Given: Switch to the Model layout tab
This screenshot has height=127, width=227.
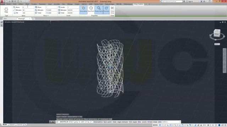Looking at the screenshot, I should (5, 125).
